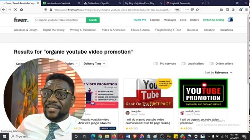Open Digital Marketing category
This screenshot has width=250, height=140.
coord(54,30)
